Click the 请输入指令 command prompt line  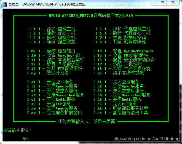(17, 130)
